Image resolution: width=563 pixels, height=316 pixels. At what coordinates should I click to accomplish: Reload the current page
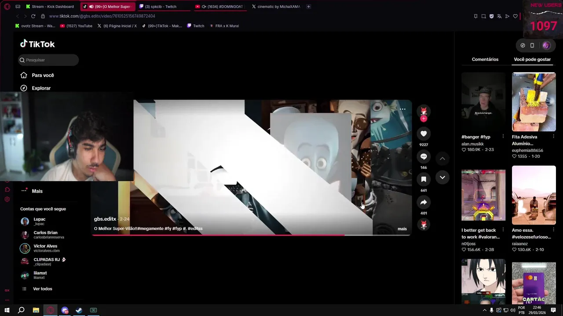click(33, 16)
